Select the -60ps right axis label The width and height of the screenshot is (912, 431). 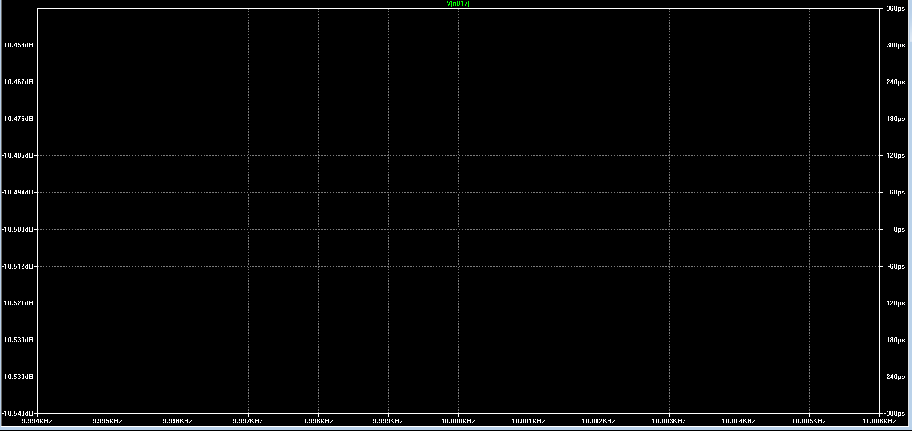[x=896, y=266]
